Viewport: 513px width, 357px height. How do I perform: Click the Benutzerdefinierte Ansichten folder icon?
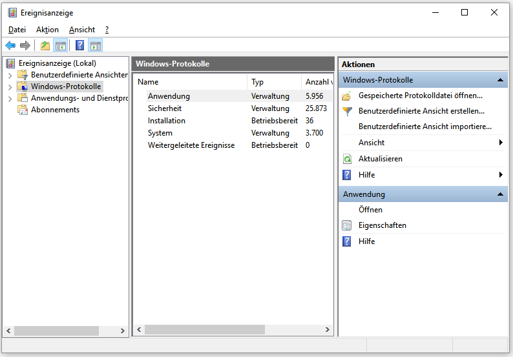[23, 75]
